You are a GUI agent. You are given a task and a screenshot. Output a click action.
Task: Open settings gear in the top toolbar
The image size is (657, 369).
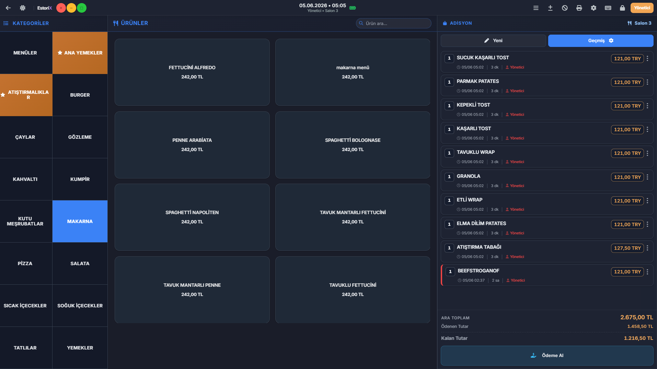pyautogui.click(x=593, y=8)
